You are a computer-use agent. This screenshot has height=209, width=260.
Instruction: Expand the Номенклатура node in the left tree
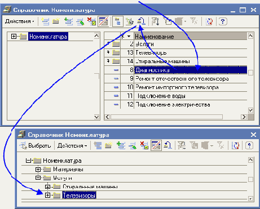point(14,36)
